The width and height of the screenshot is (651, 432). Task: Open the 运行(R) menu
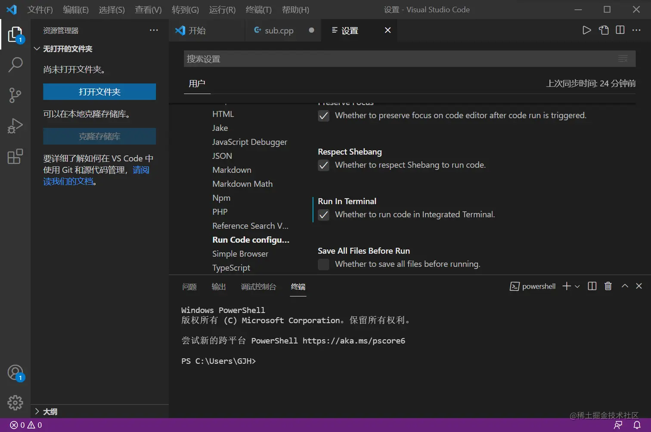[222, 9]
